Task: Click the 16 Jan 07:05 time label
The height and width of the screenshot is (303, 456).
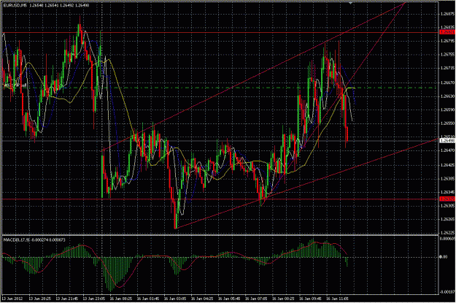Action: 256,299
